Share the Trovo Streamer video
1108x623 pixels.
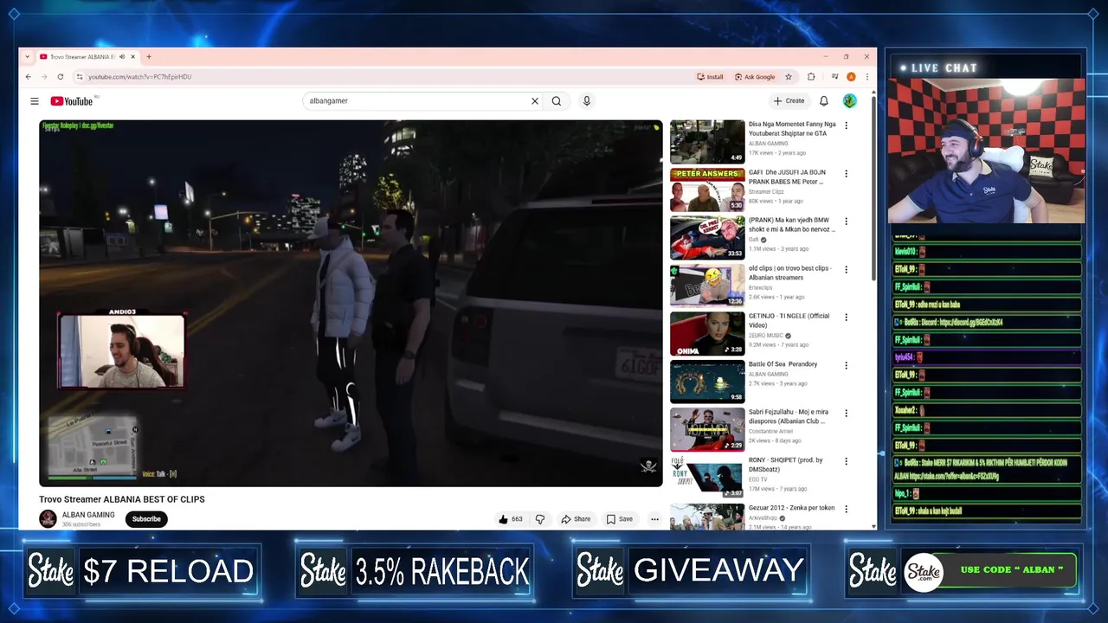click(x=576, y=519)
